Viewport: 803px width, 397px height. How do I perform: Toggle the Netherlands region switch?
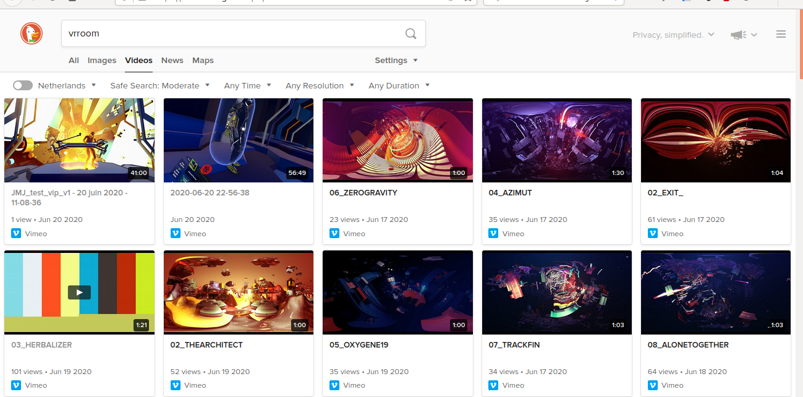tap(23, 85)
